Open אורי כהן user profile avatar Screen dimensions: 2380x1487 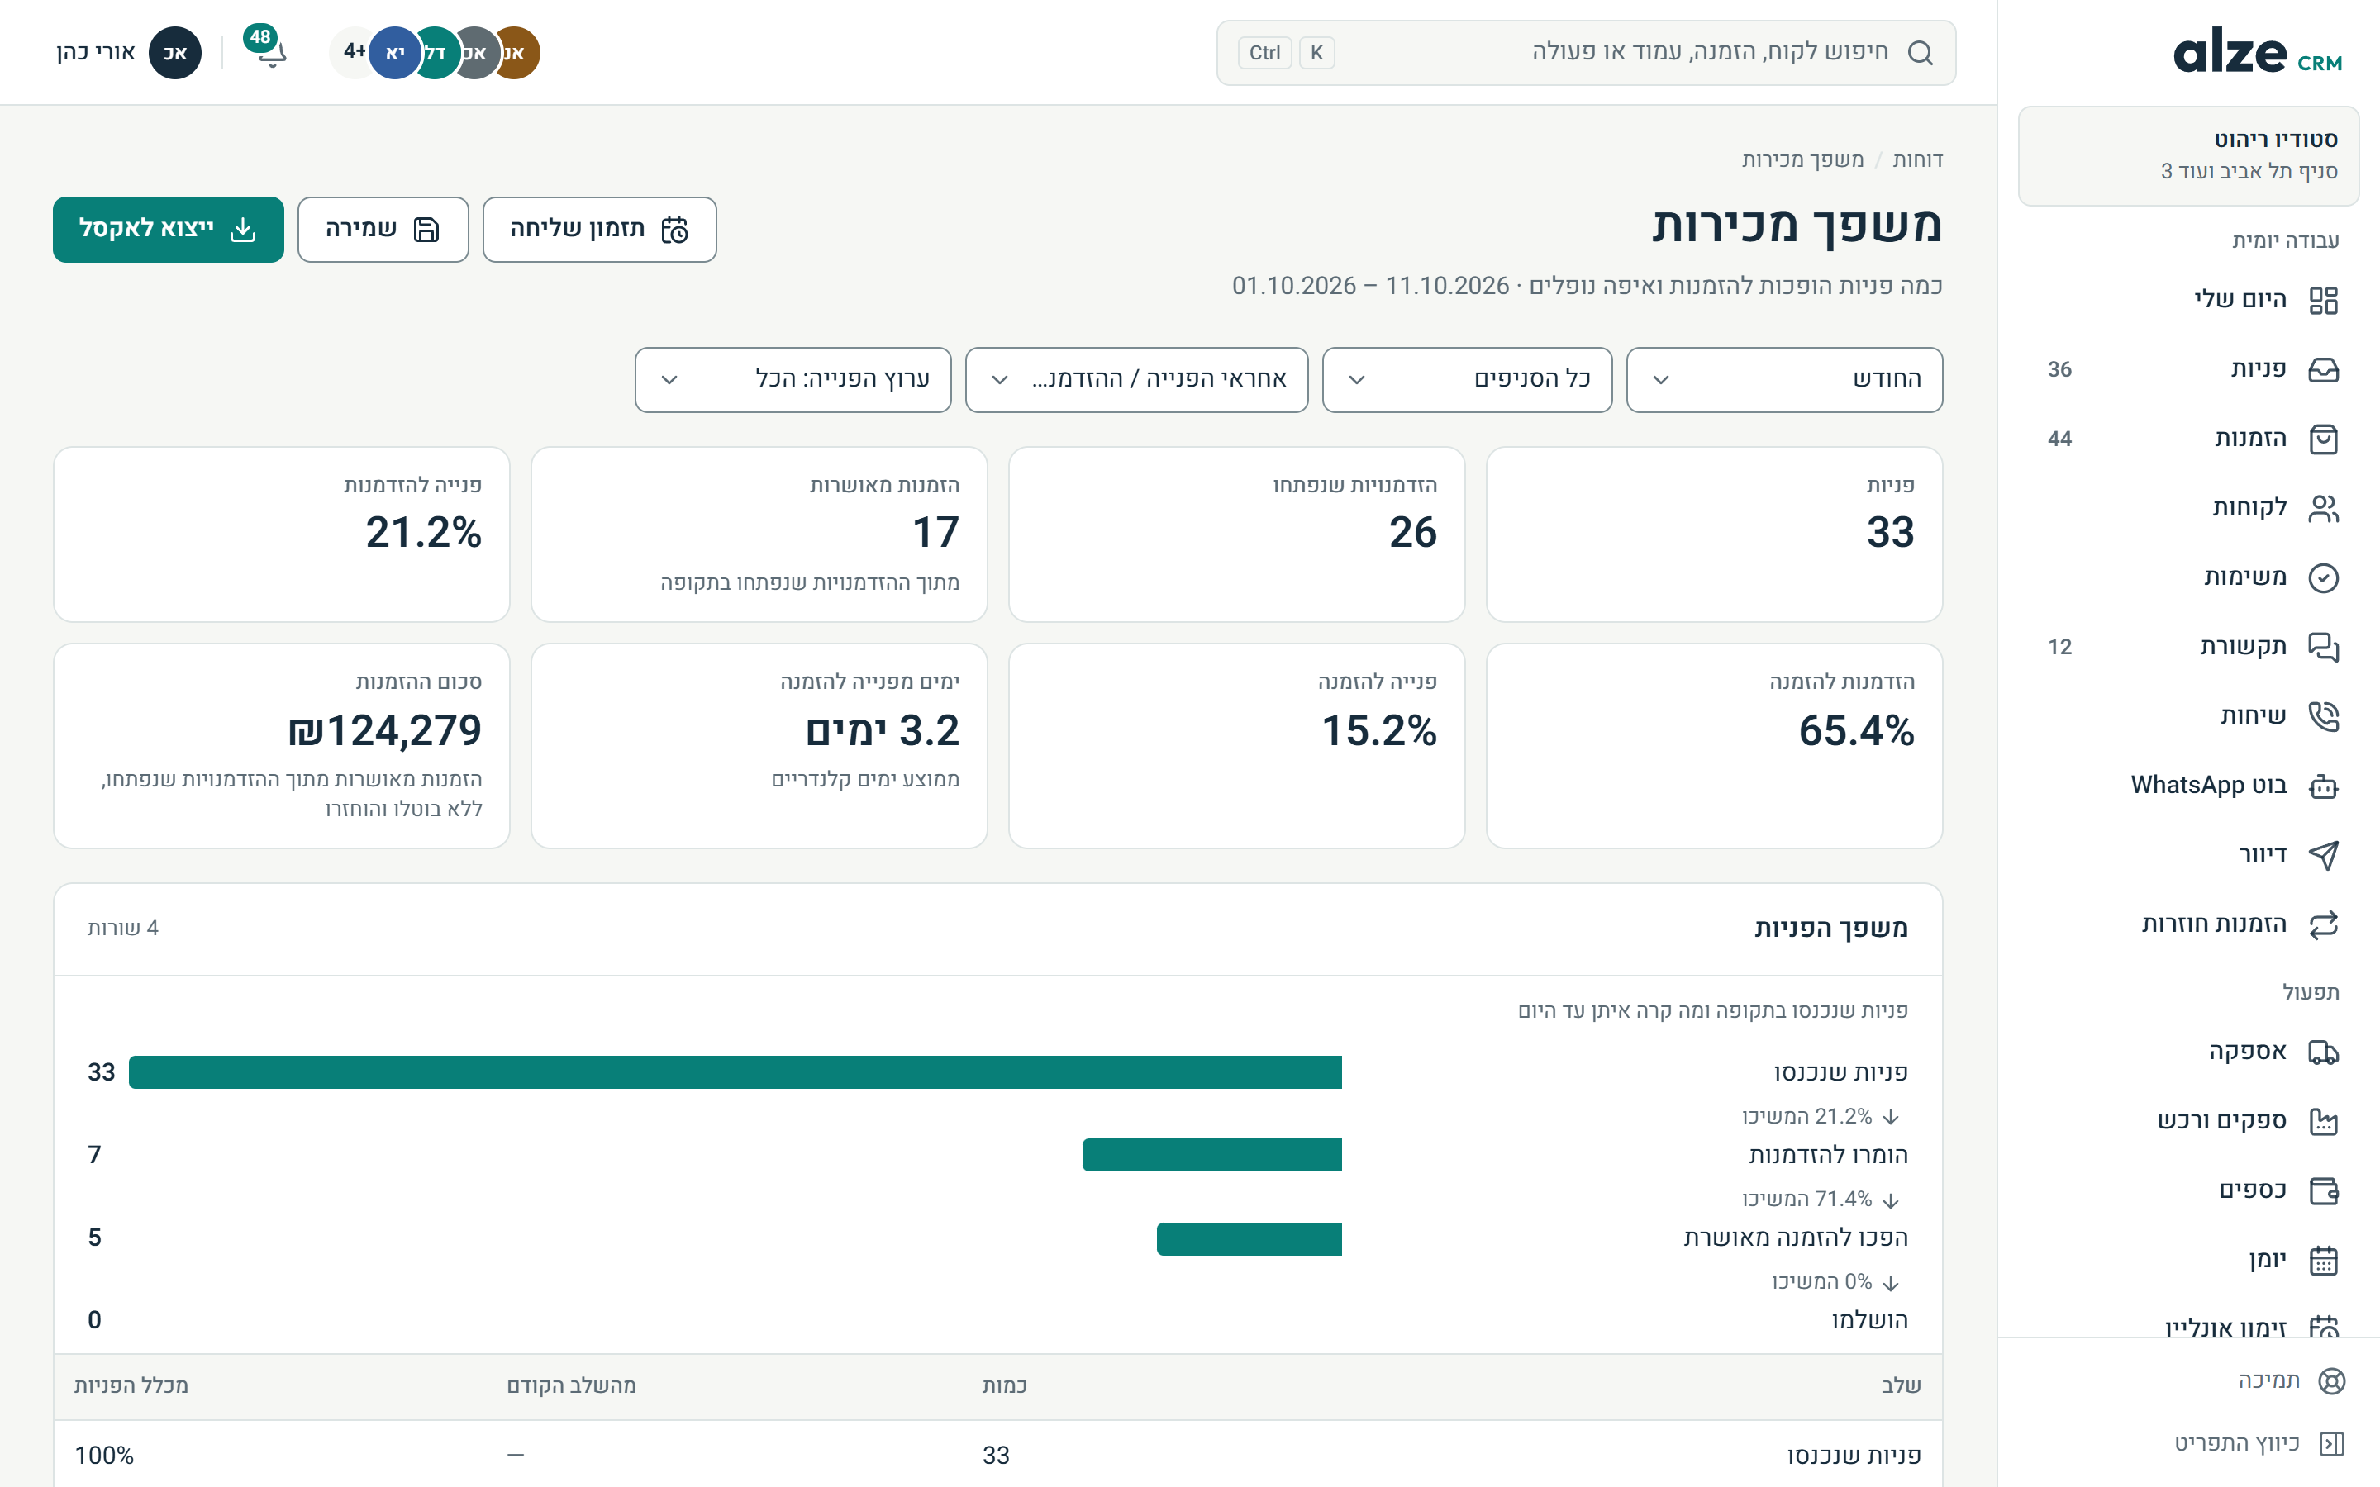pyautogui.click(x=174, y=52)
